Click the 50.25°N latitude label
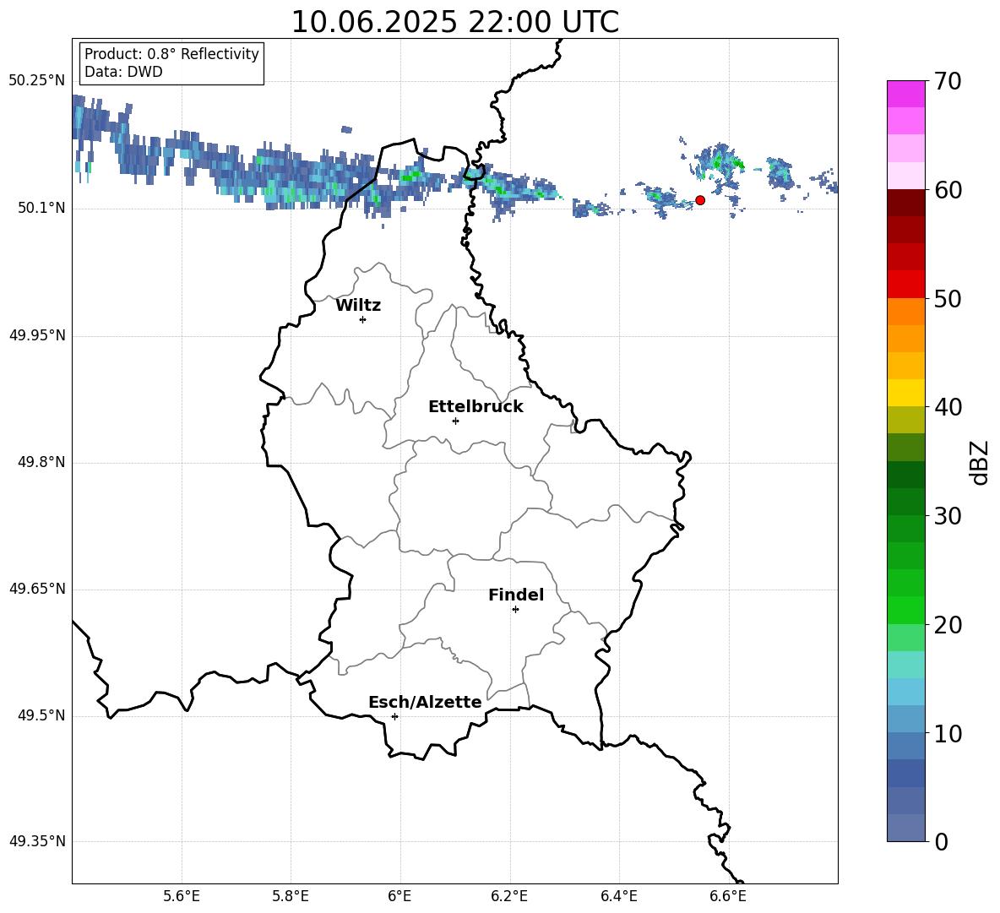 click(x=37, y=81)
